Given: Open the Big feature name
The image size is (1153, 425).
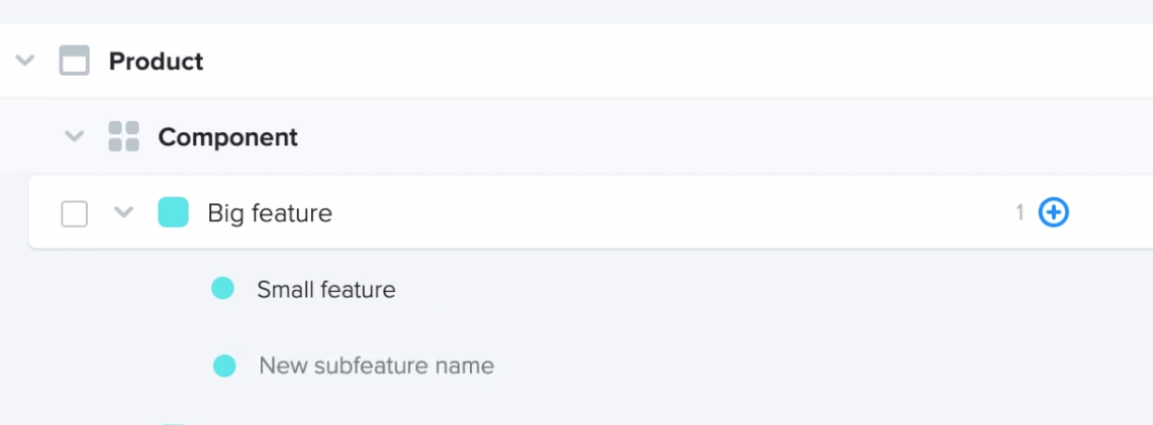Looking at the screenshot, I should pyautogui.click(x=269, y=213).
